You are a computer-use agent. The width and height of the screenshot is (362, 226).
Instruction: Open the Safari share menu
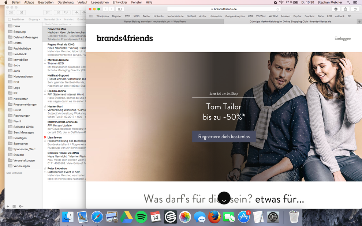pyautogui.click(x=346, y=9)
